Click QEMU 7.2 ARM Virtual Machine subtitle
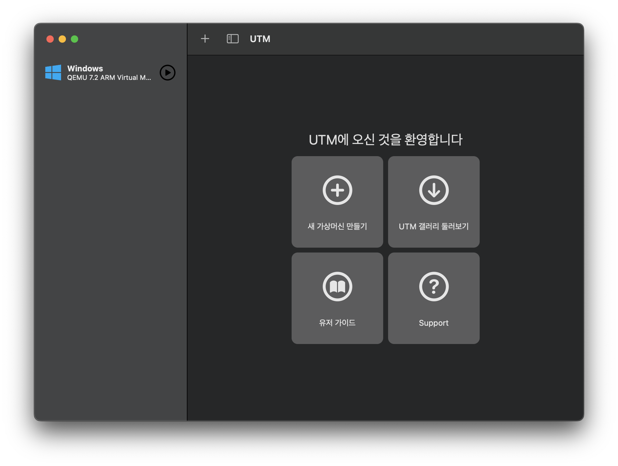The width and height of the screenshot is (618, 466). 109,78
